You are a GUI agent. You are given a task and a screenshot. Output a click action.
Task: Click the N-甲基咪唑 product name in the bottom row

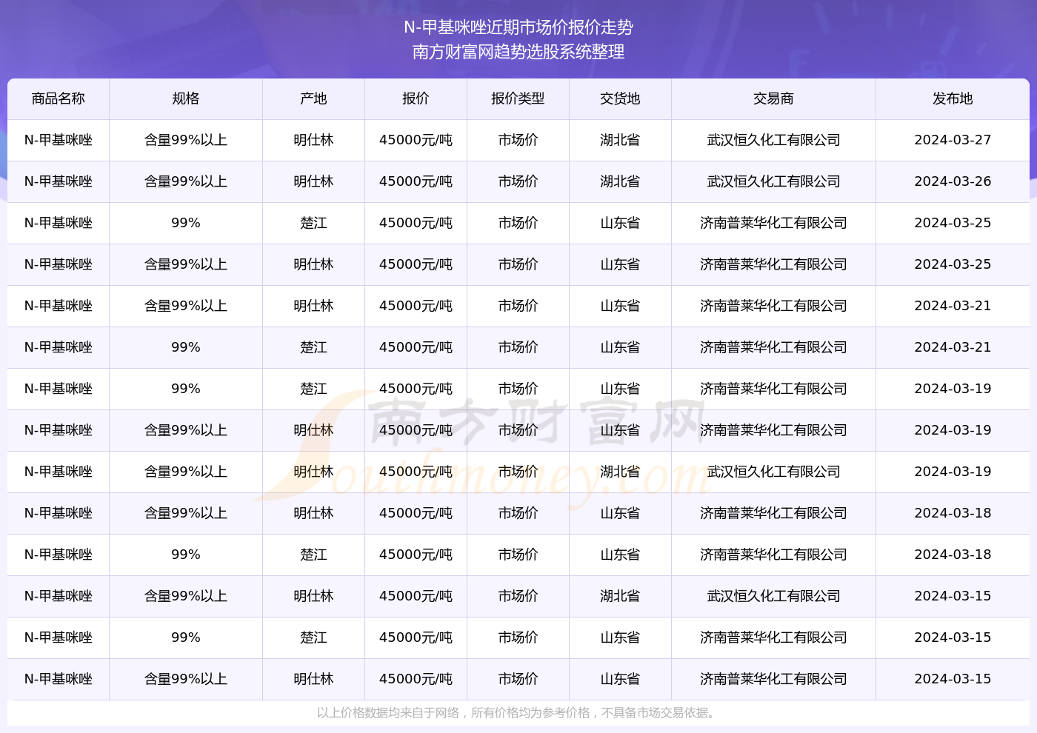point(59,678)
